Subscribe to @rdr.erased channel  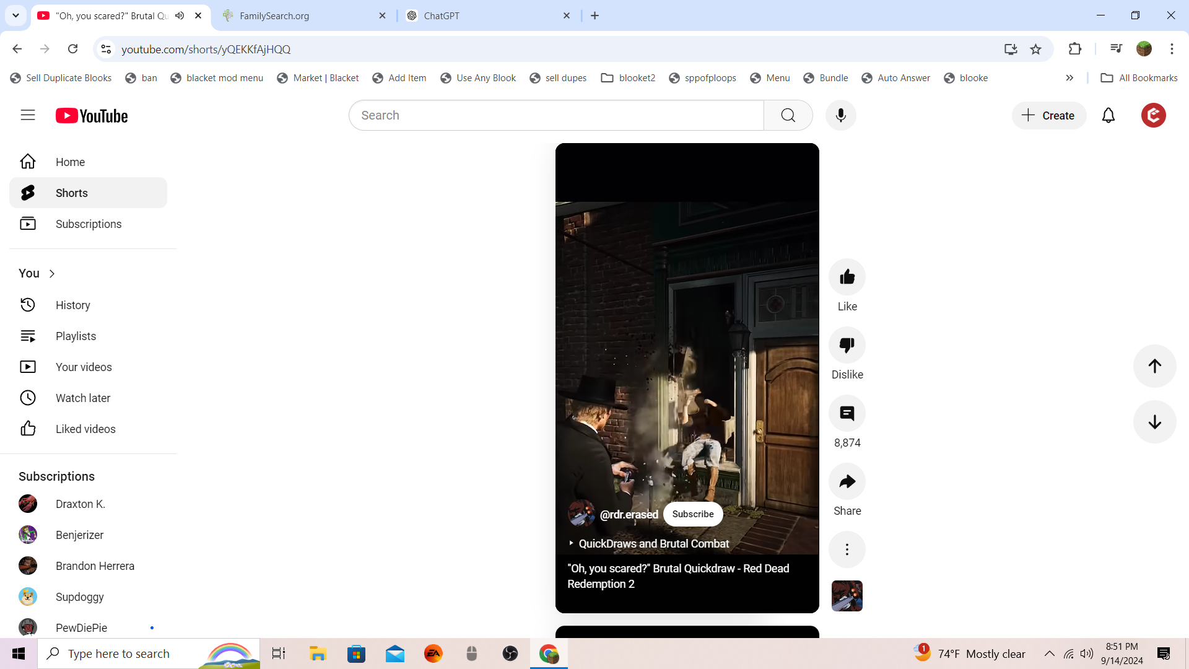pos(692,514)
